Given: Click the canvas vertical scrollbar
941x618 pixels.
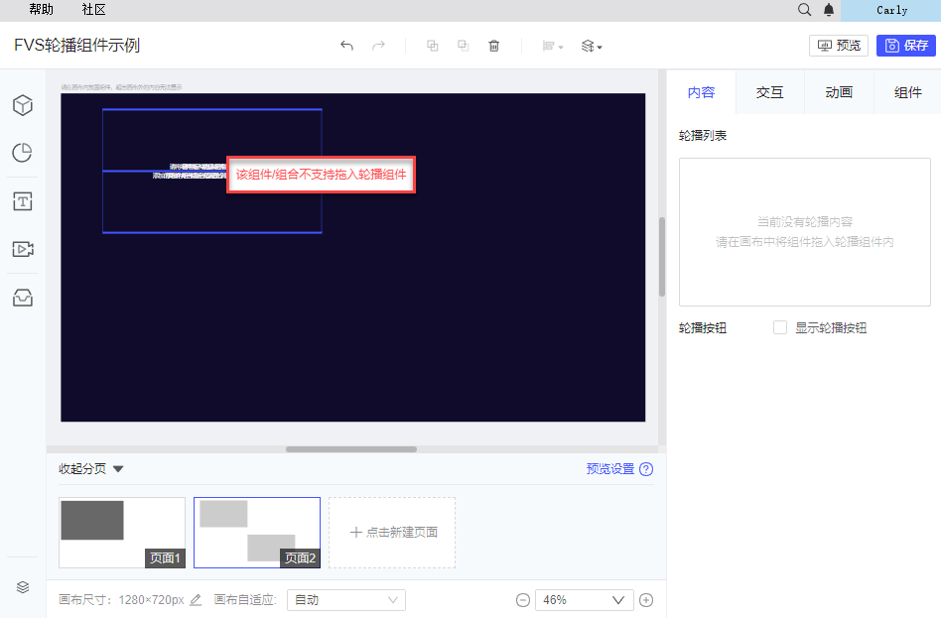Looking at the screenshot, I should click(x=662, y=257).
